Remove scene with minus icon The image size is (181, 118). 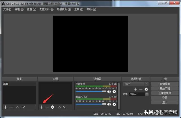(11, 107)
